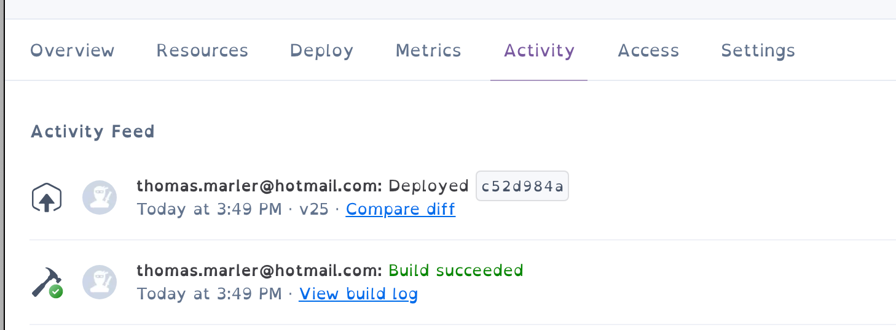Open the Compare diff link
The width and height of the screenshot is (896, 330).
(401, 209)
